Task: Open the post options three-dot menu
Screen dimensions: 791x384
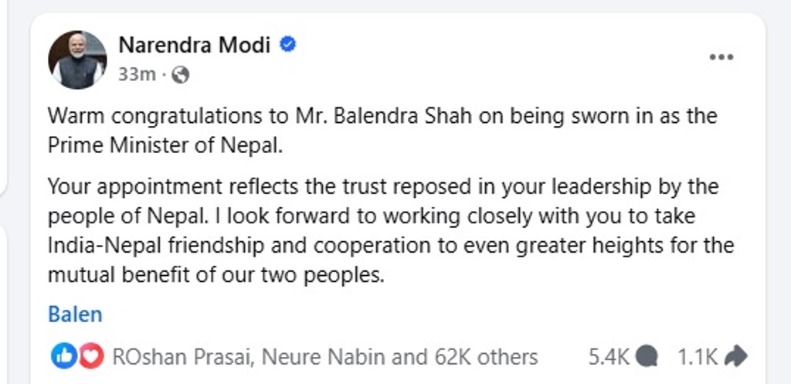Action: click(x=721, y=57)
